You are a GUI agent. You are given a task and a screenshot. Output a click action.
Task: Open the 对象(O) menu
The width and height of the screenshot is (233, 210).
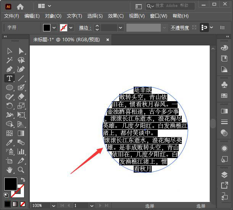tap(53, 16)
